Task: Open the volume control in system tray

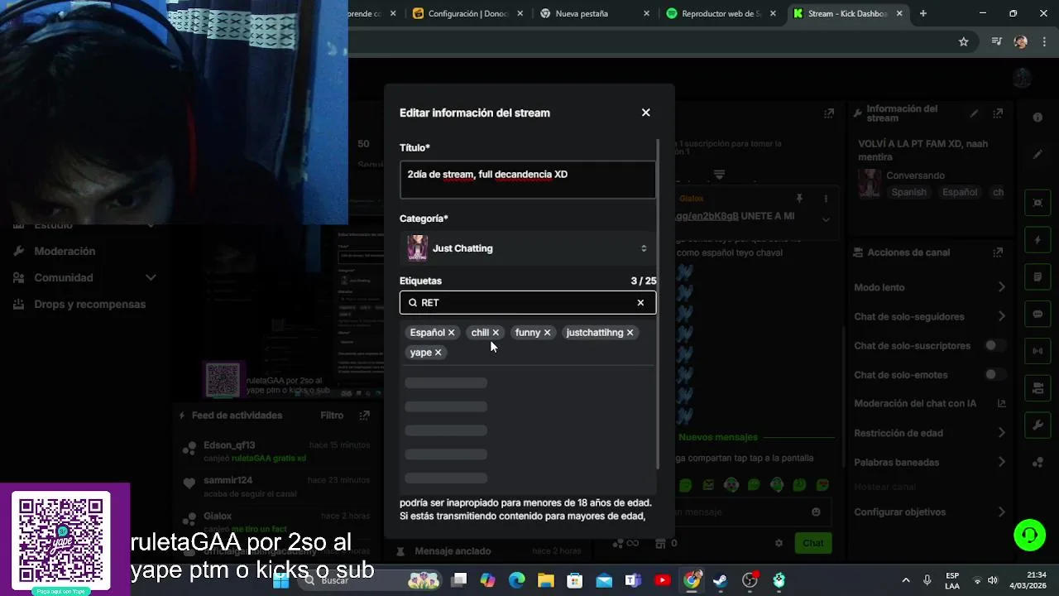Action: point(993,580)
